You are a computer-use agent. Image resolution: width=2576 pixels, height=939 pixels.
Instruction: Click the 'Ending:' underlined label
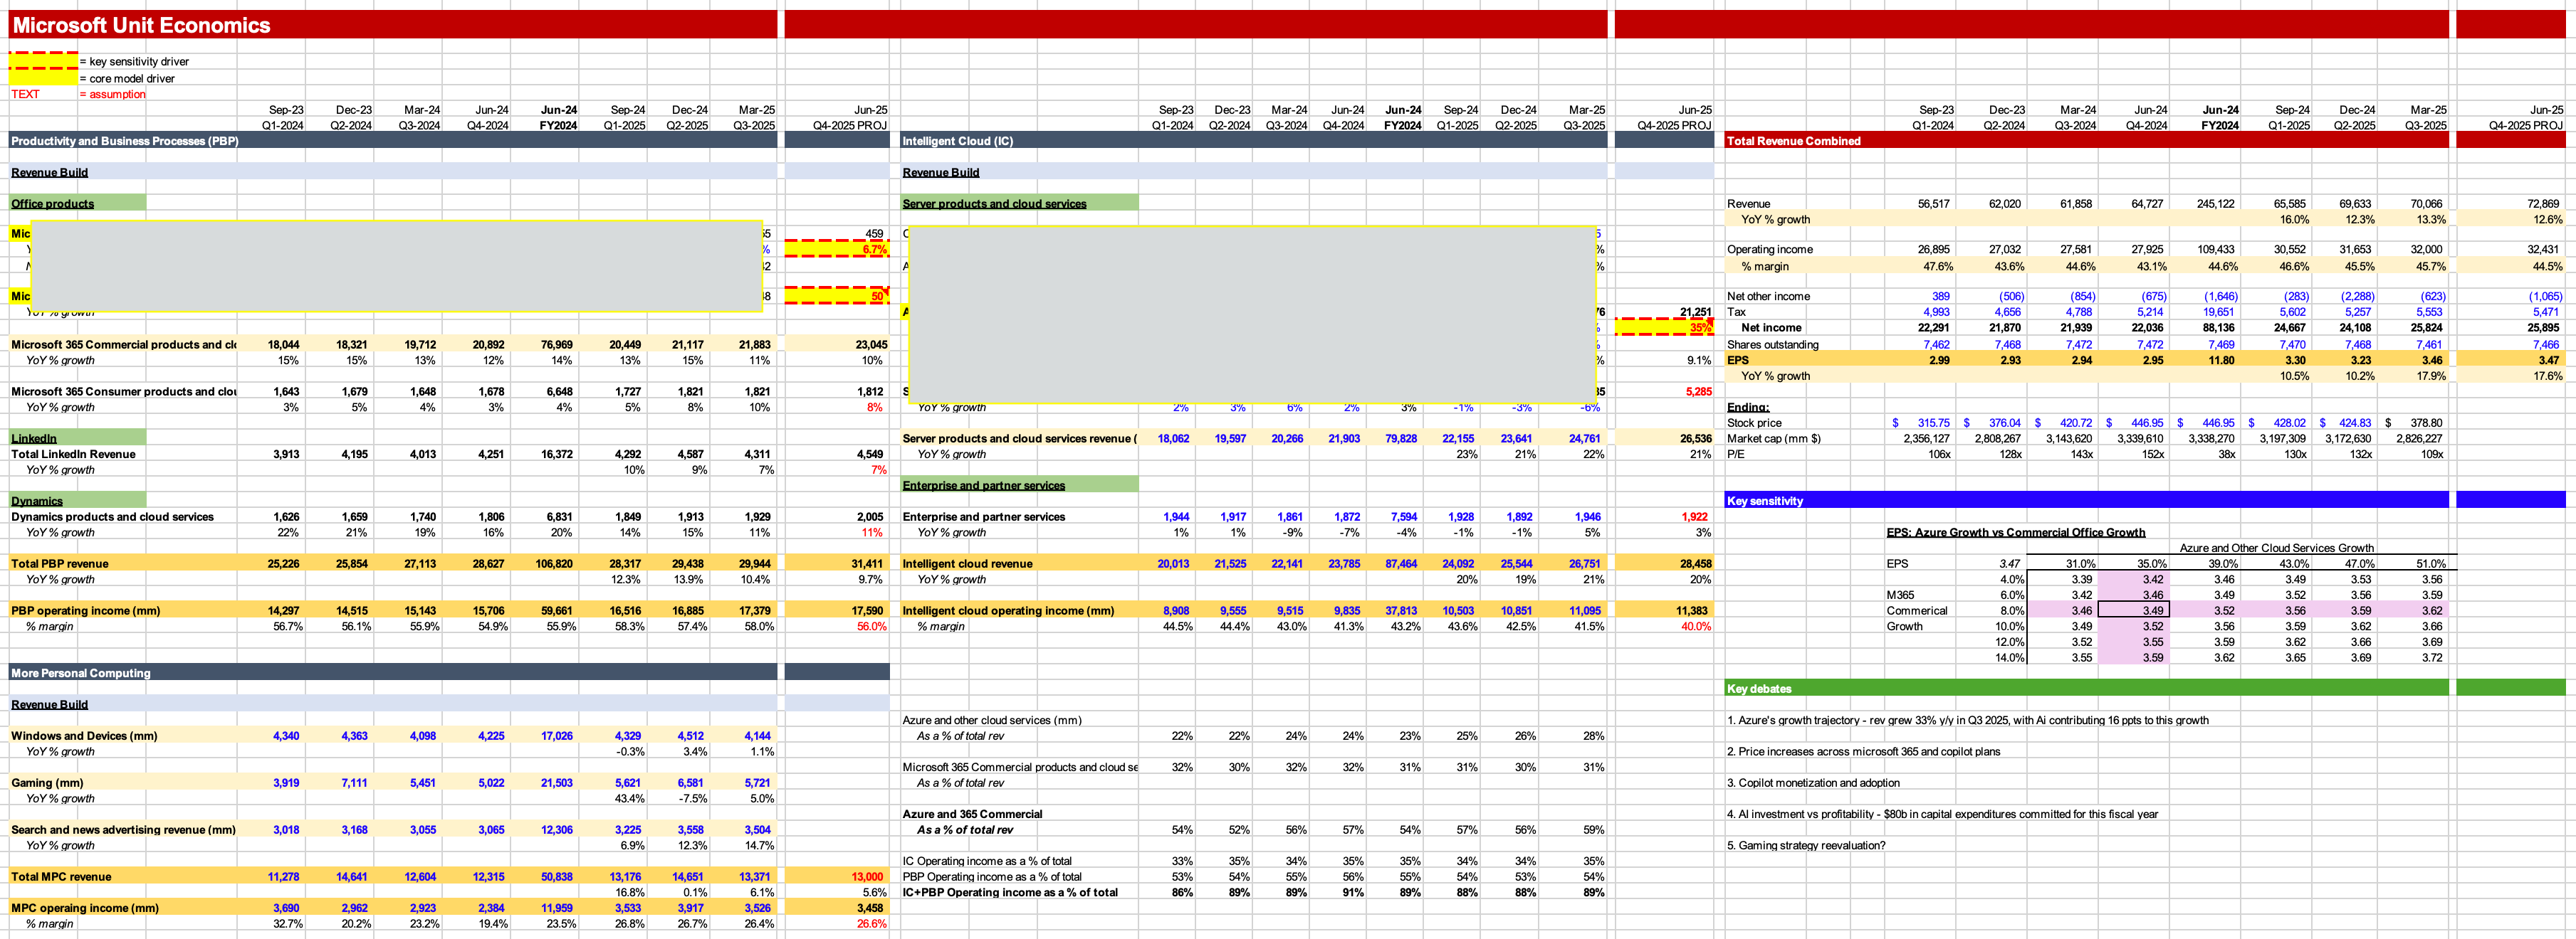tap(1747, 407)
